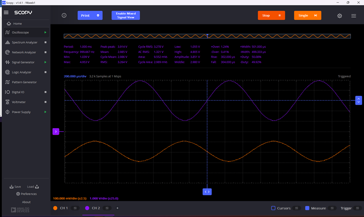Show instrument info with the info icon
Image resolution: width=364 pixels, height=217 pixels.
pyautogui.click(x=64, y=15)
